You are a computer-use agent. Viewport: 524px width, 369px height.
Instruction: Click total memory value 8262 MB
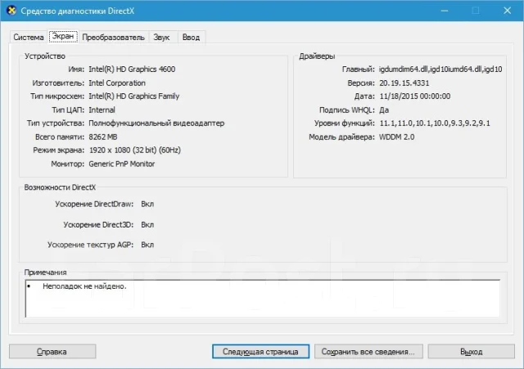point(103,137)
